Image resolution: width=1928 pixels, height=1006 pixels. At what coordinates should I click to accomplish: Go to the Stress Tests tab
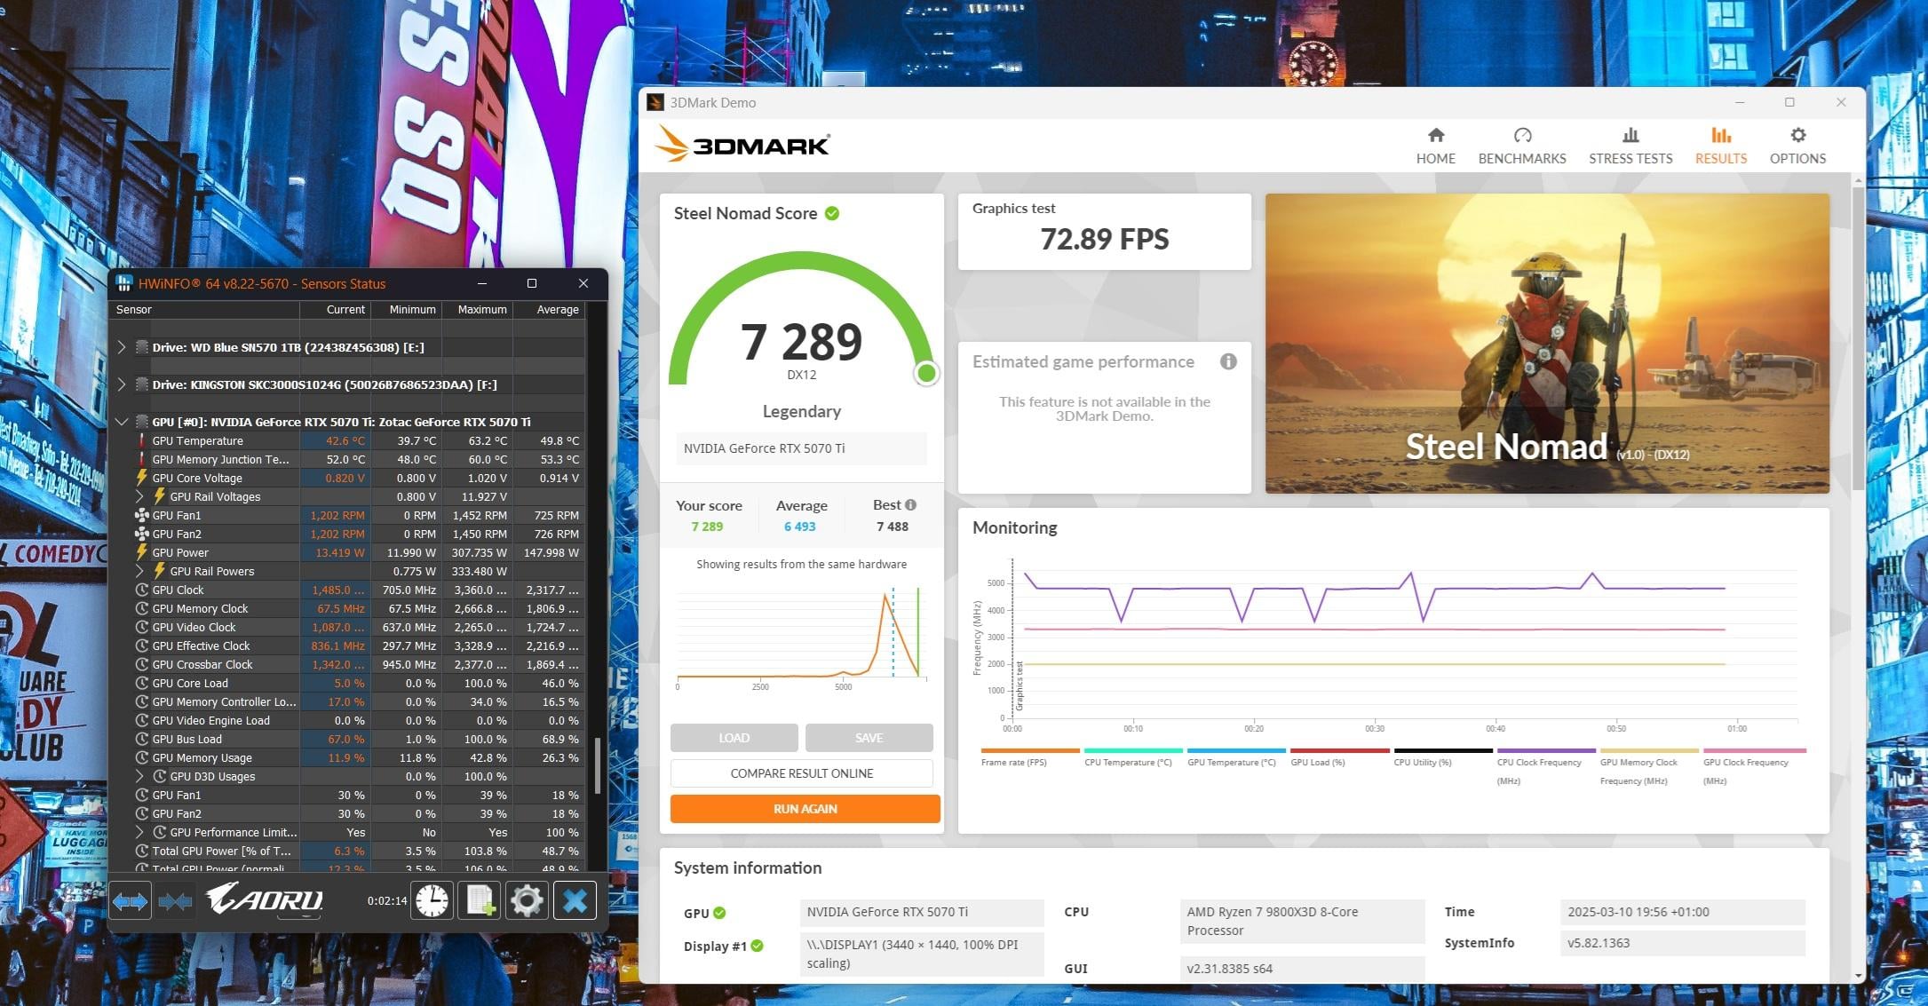[x=1630, y=146]
